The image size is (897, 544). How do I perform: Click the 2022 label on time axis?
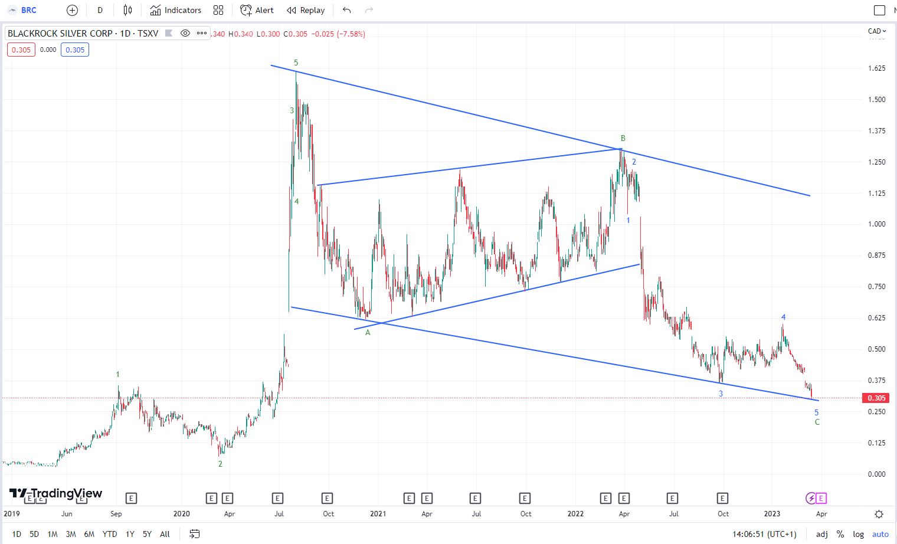point(575,514)
